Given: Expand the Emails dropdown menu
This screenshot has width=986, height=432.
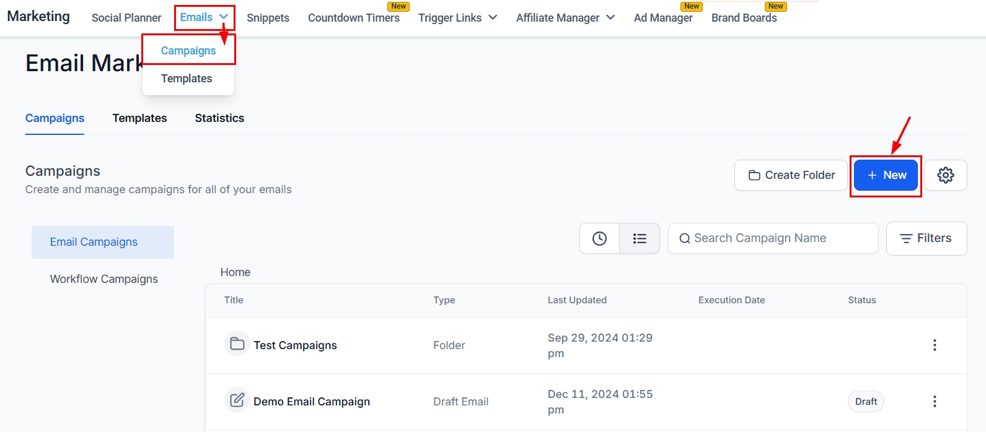Looking at the screenshot, I should [204, 17].
